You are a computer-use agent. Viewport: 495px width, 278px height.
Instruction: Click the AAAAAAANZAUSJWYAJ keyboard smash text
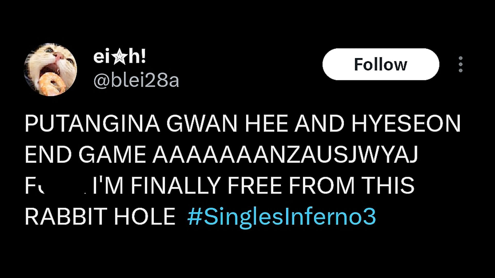(x=285, y=155)
